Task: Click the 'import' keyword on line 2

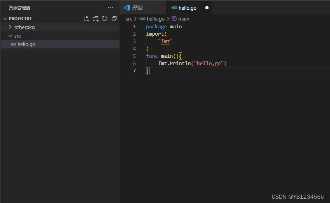Action: click(x=155, y=34)
